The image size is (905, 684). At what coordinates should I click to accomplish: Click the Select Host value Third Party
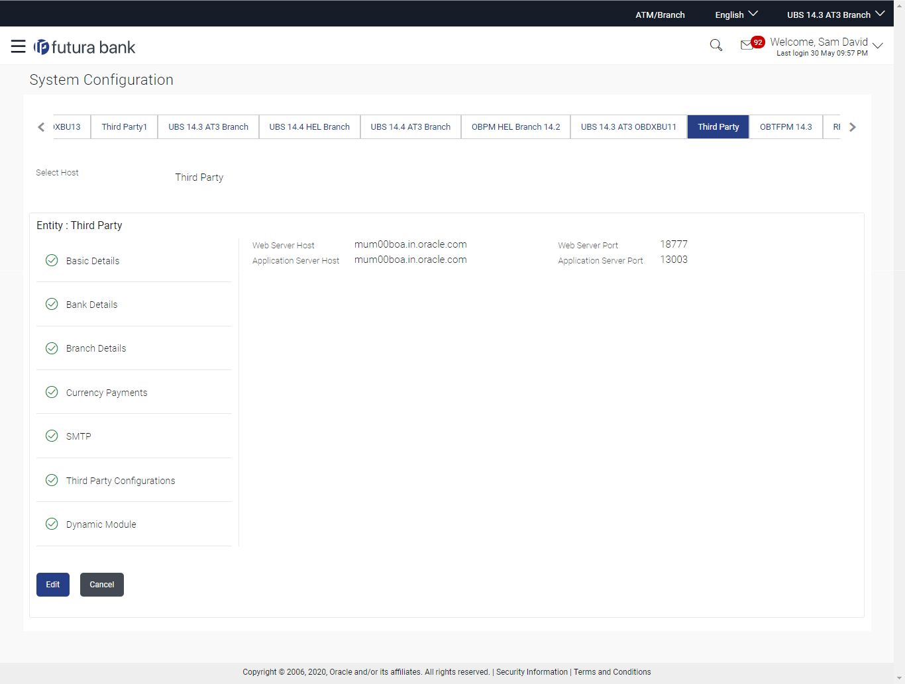click(199, 177)
